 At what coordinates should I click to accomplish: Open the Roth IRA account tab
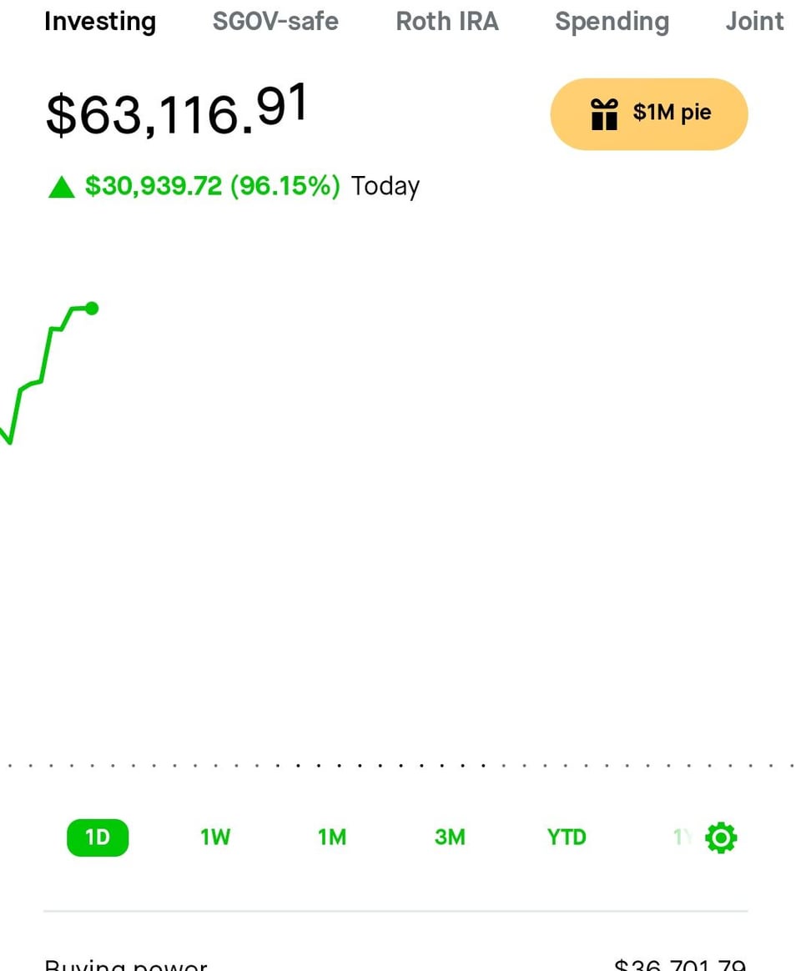point(447,22)
